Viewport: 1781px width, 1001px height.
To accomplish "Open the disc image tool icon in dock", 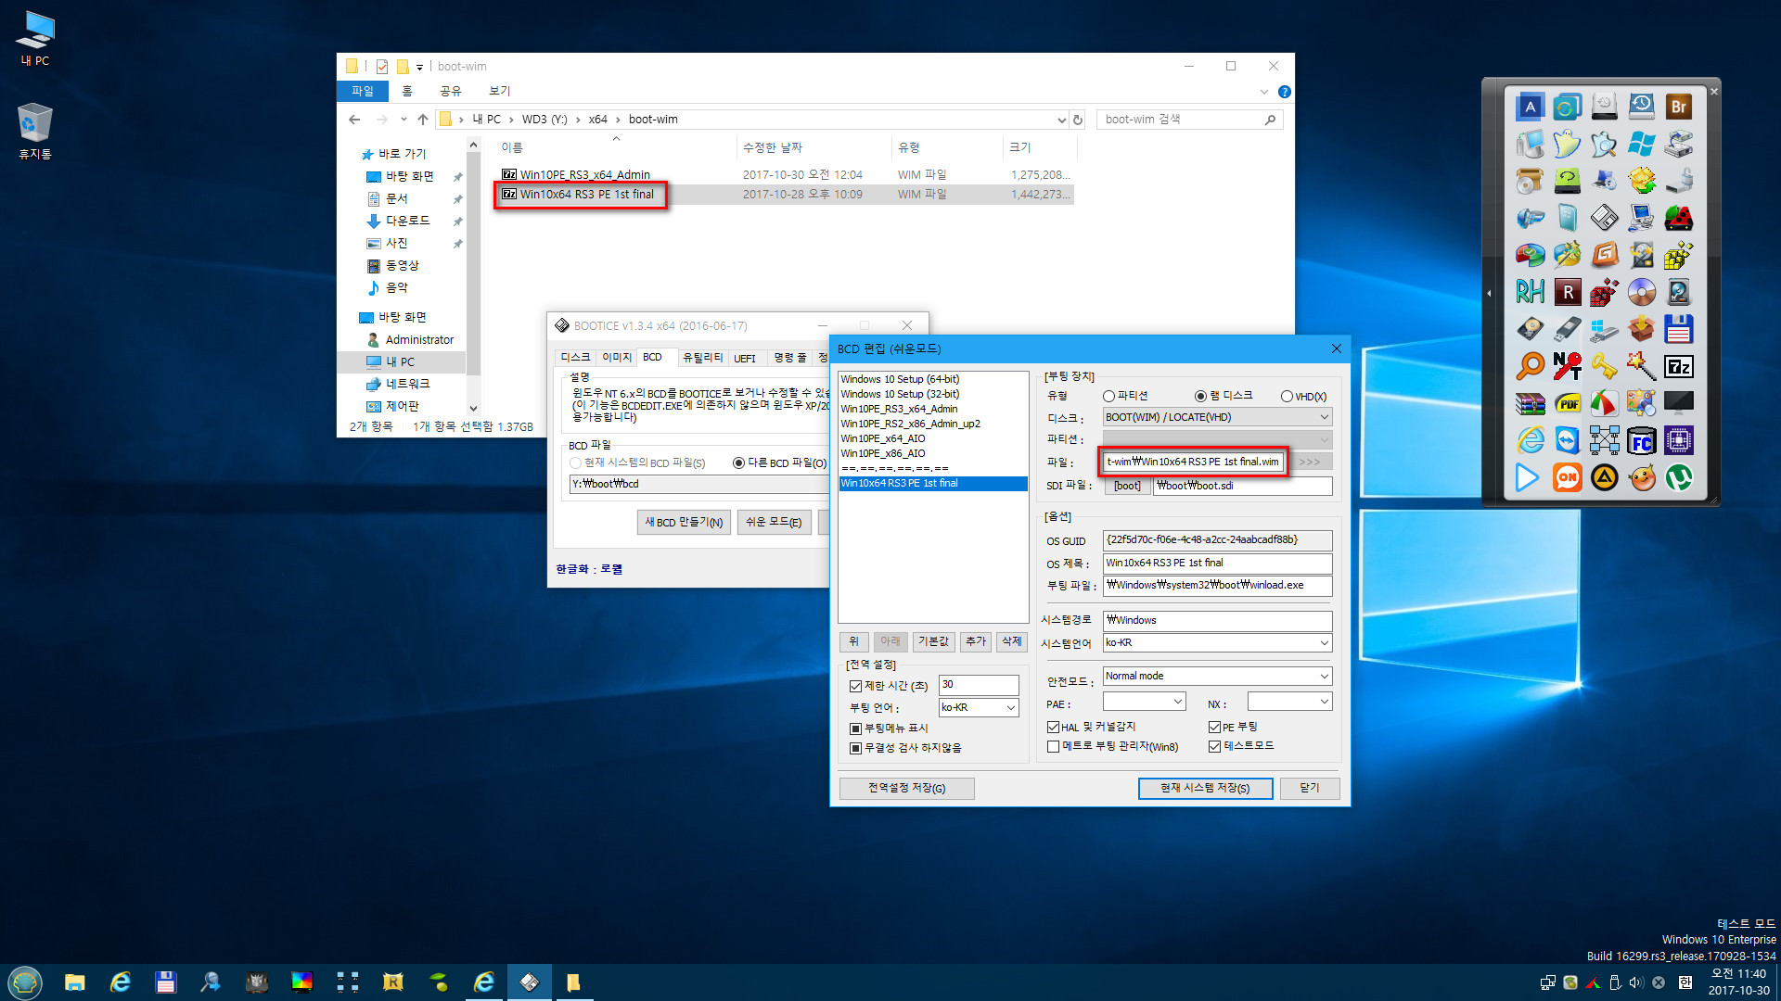I will pos(1641,292).
